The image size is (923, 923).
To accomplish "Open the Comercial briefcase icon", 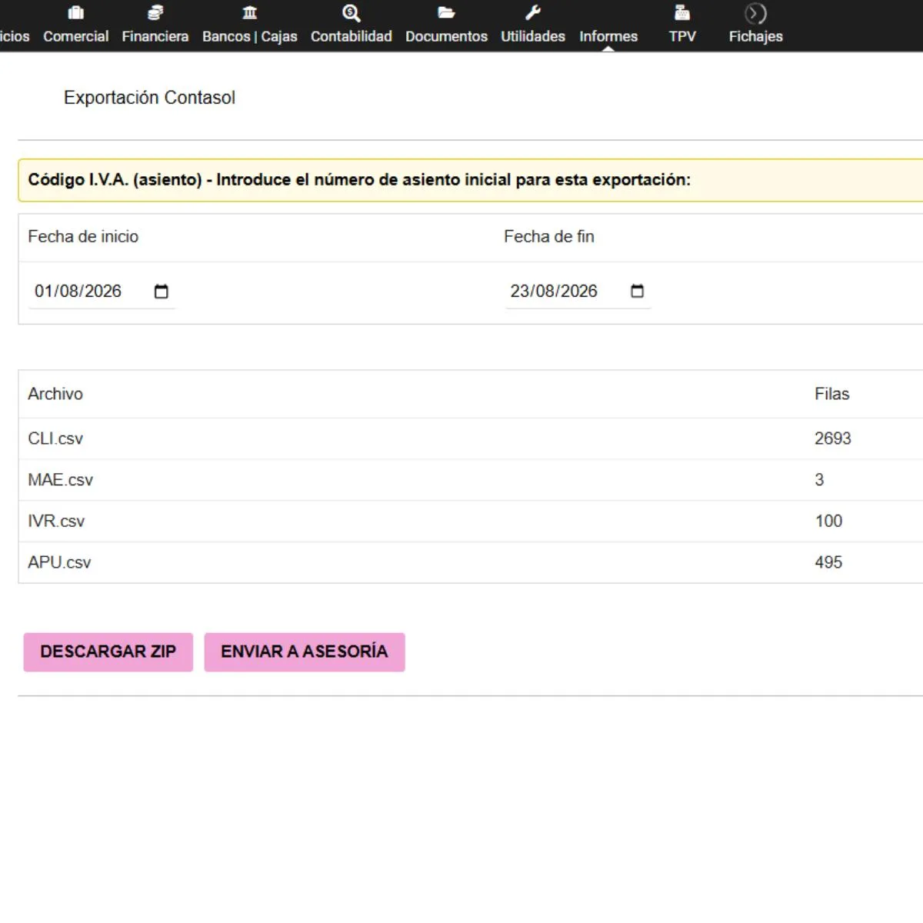I will pyautogui.click(x=75, y=12).
